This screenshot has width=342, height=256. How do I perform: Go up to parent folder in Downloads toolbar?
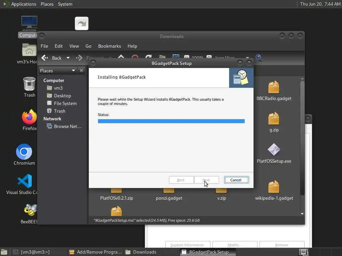tap(121, 57)
